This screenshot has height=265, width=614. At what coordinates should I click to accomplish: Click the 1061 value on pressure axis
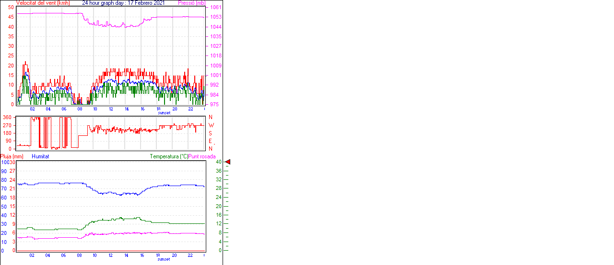[x=215, y=8]
